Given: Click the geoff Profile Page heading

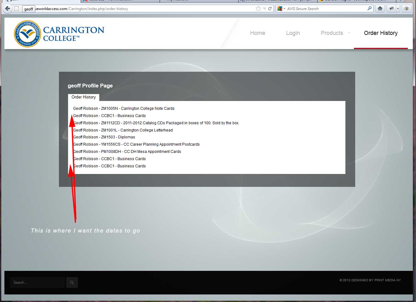Looking at the screenshot, I should 90,86.
